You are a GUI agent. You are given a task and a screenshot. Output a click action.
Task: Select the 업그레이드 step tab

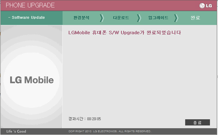(158, 18)
